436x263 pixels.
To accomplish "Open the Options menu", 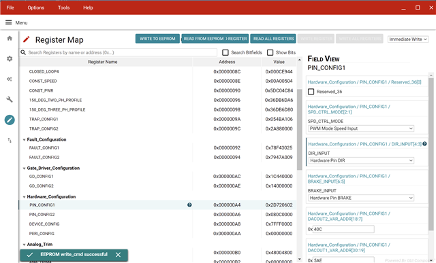I will [x=36, y=7].
